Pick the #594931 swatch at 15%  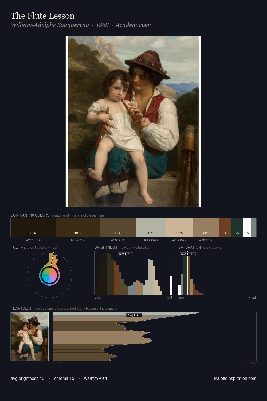[x=118, y=228]
